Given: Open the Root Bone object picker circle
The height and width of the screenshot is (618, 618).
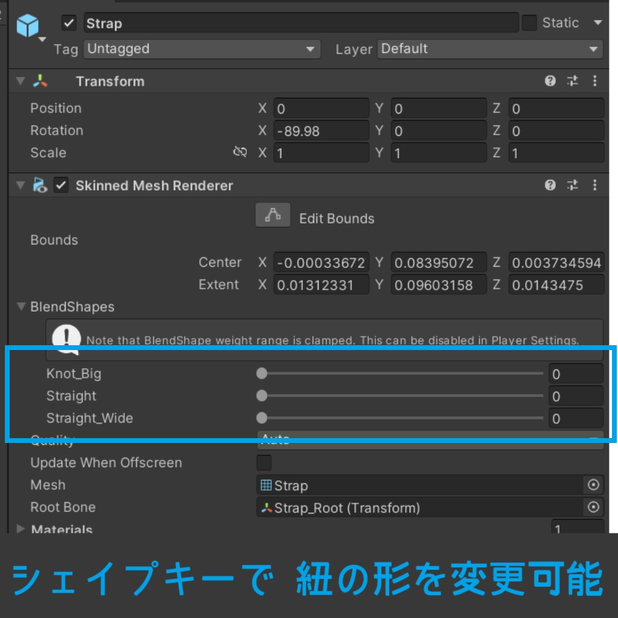Looking at the screenshot, I should 594,508.
